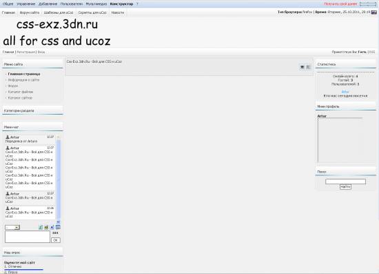Open the Конструктор menu in admin bar

coord(121,4)
